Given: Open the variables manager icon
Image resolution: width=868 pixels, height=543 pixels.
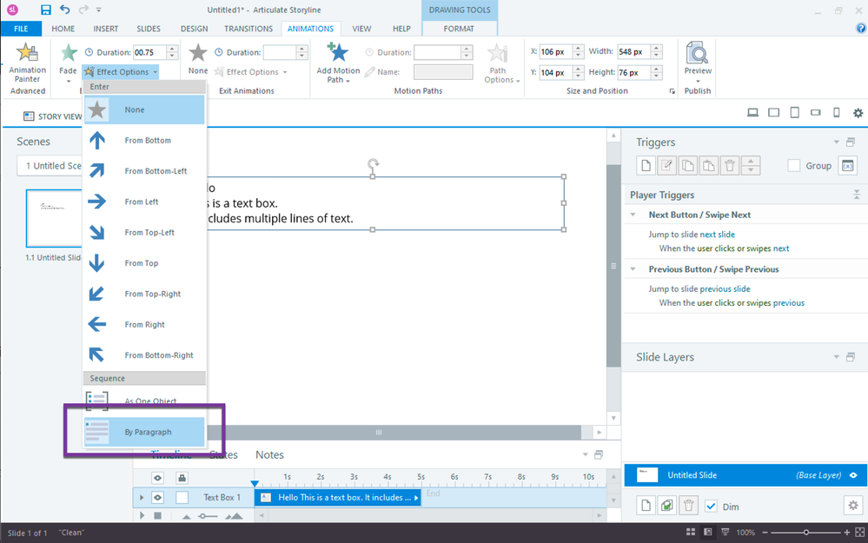Looking at the screenshot, I should pyautogui.click(x=847, y=165).
